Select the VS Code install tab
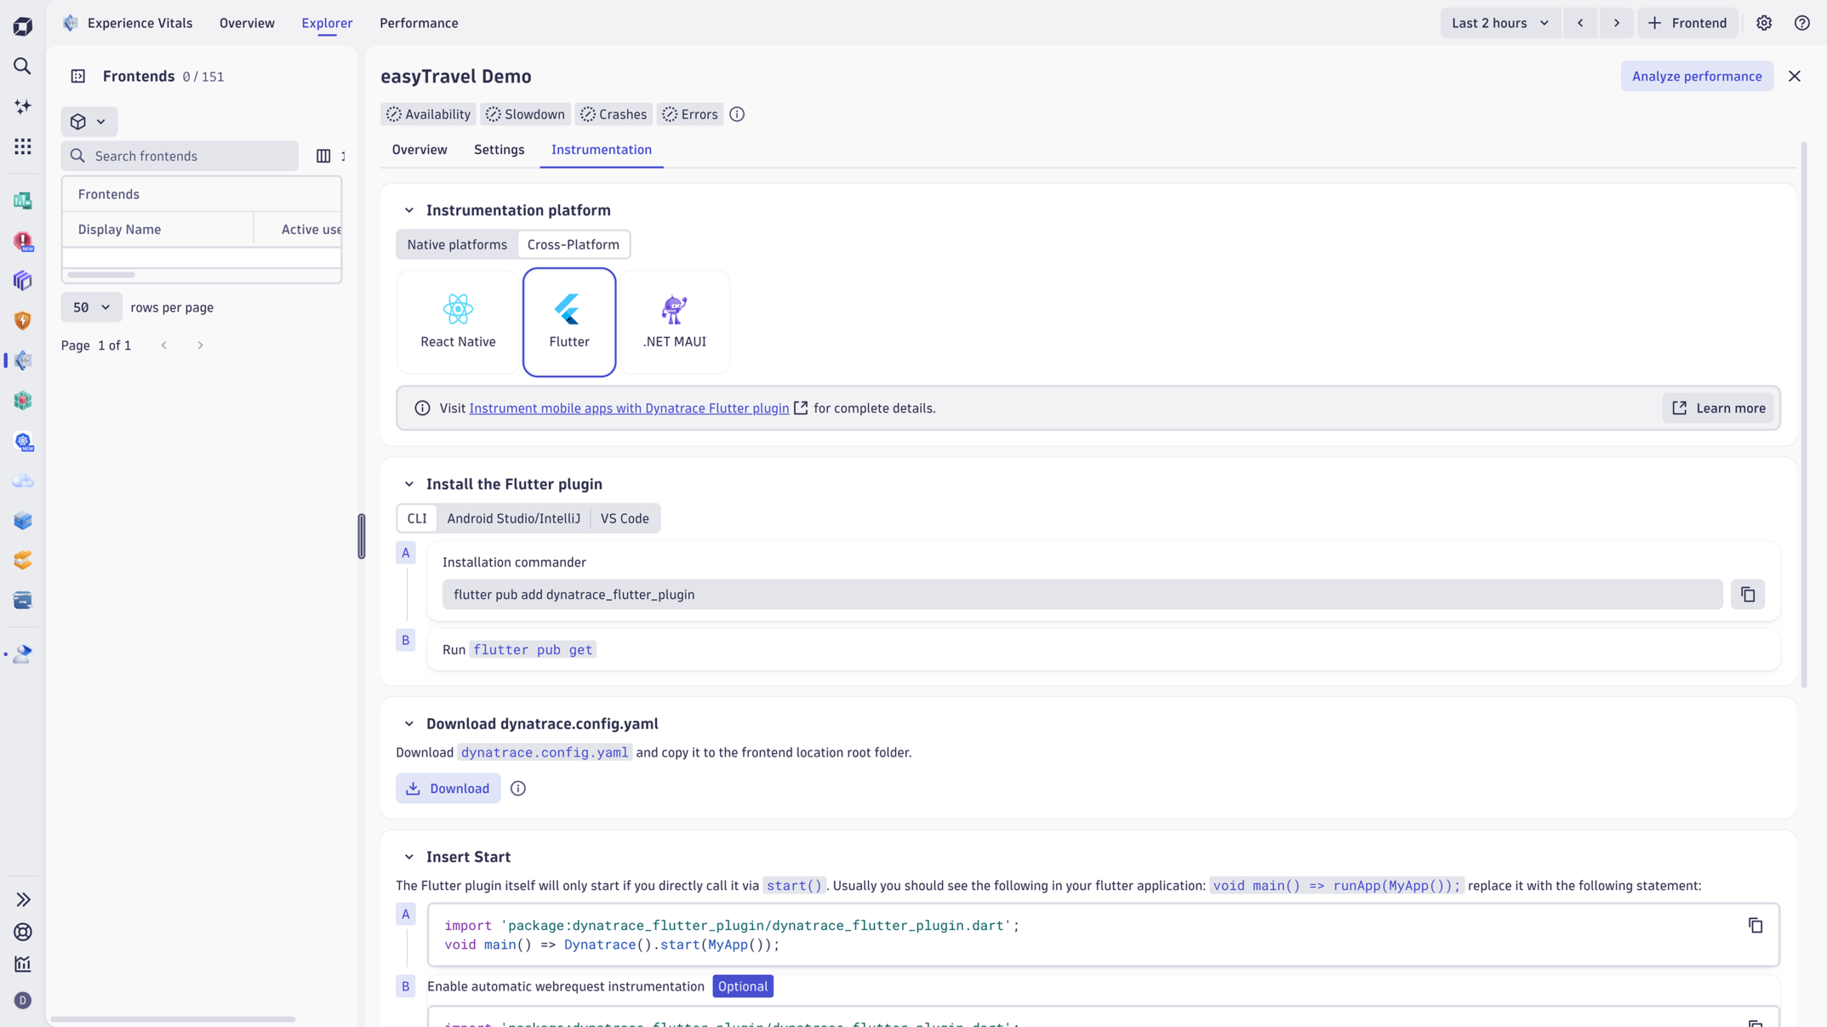This screenshot has width=1827, height=1027. click(x=624, y=518)
